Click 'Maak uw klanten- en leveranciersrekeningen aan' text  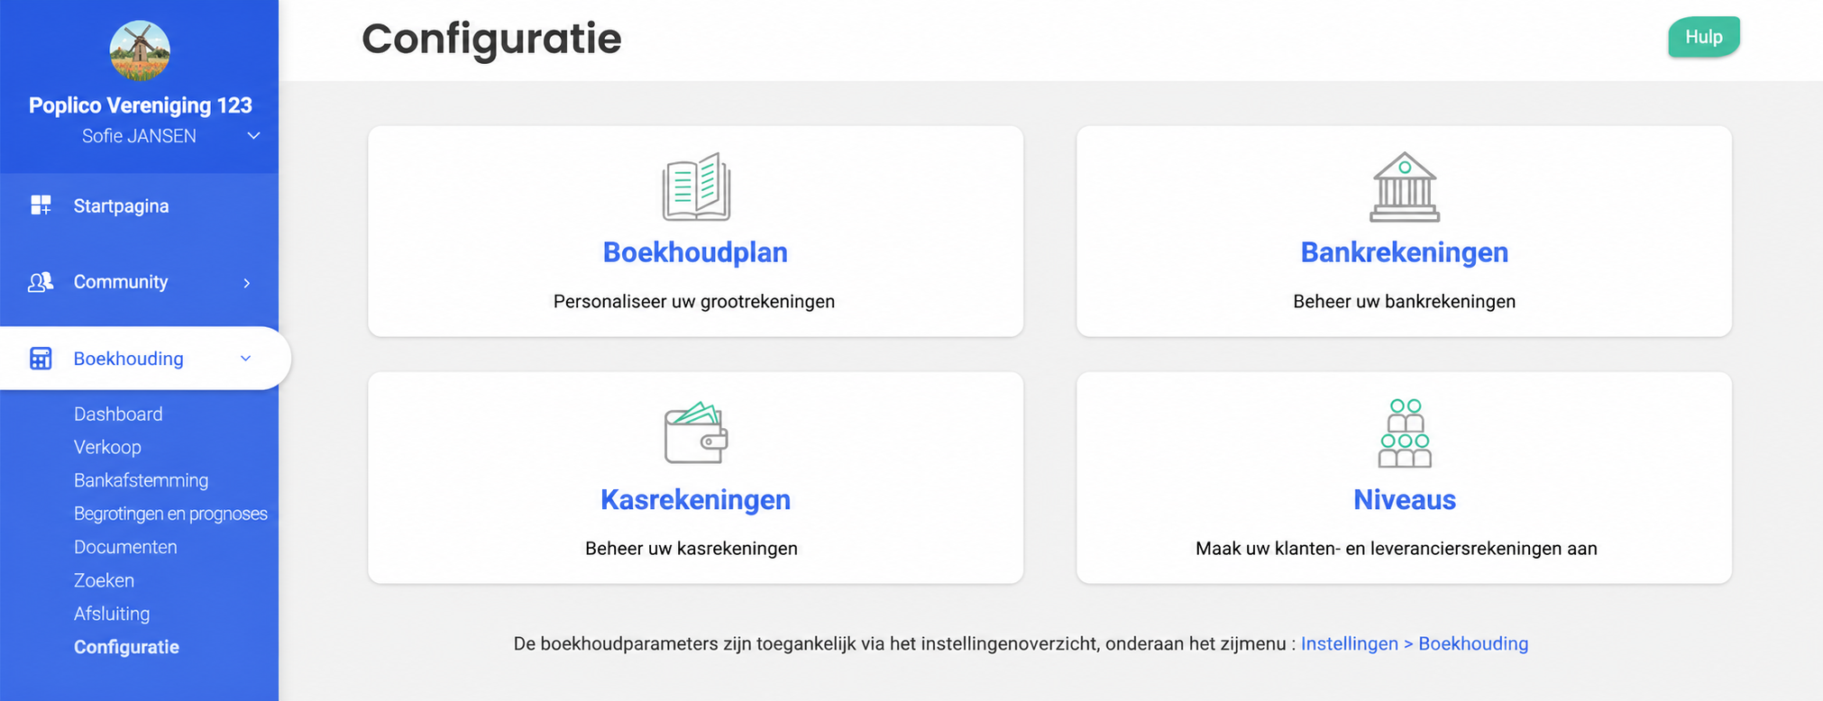click(1396, 549)
